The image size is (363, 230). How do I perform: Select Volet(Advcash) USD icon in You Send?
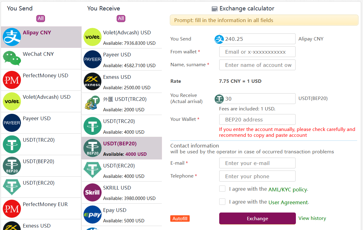(12, 101)
